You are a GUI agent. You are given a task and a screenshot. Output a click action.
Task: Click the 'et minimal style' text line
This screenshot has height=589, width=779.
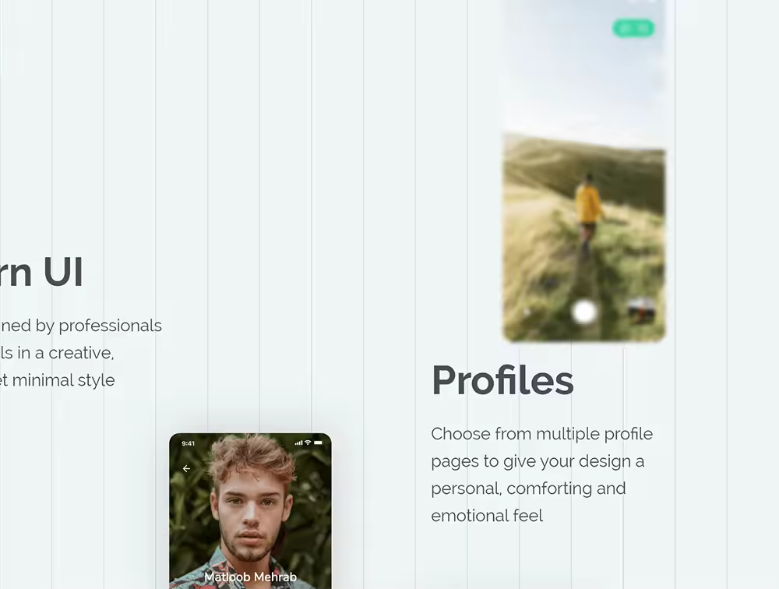click(x=58, y=380)
